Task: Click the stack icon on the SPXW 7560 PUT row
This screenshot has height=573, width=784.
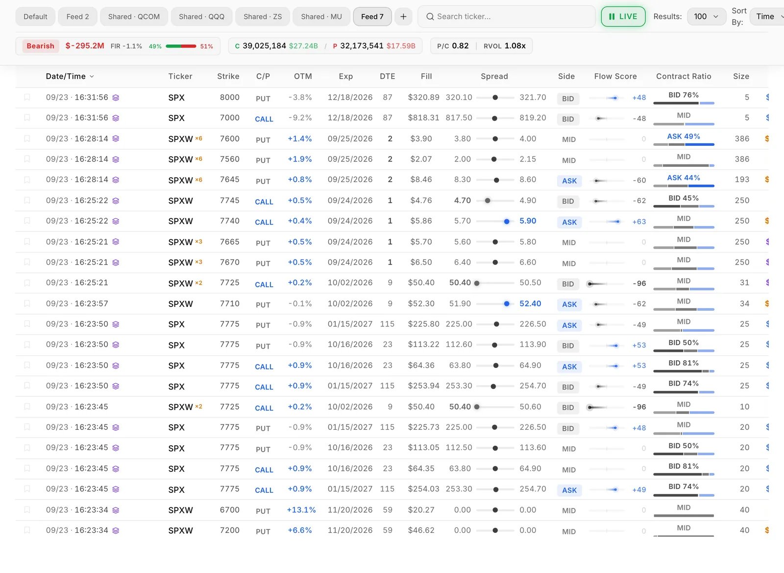Action: (x=116, y=160)
